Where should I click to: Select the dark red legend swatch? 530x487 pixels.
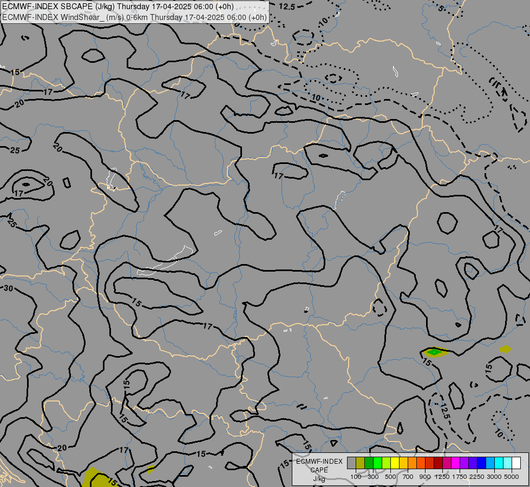point(438,463)
